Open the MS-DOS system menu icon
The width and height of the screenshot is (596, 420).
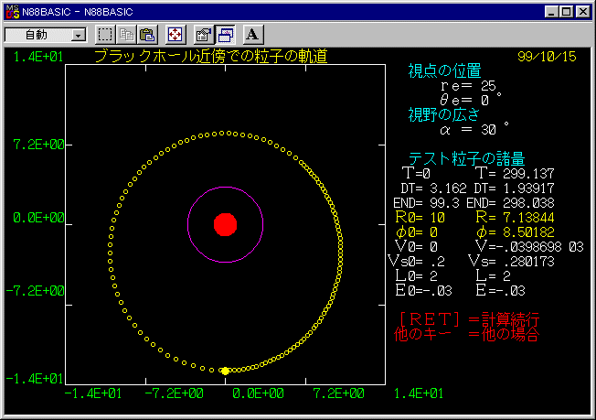pyautogui.click(x=12, y=11)
